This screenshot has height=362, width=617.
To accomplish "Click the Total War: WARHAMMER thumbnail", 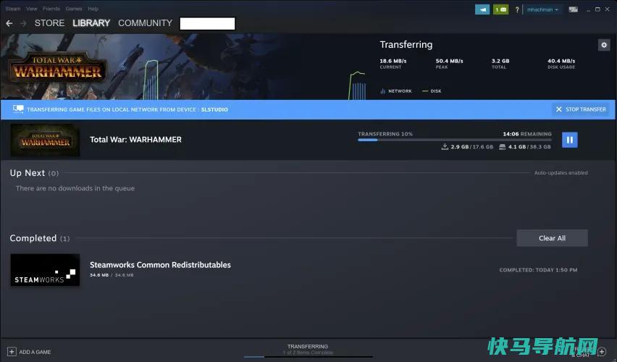I will tap(45, 140).
